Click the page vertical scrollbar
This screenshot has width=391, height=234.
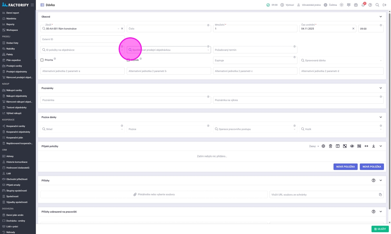pos(390,105)
